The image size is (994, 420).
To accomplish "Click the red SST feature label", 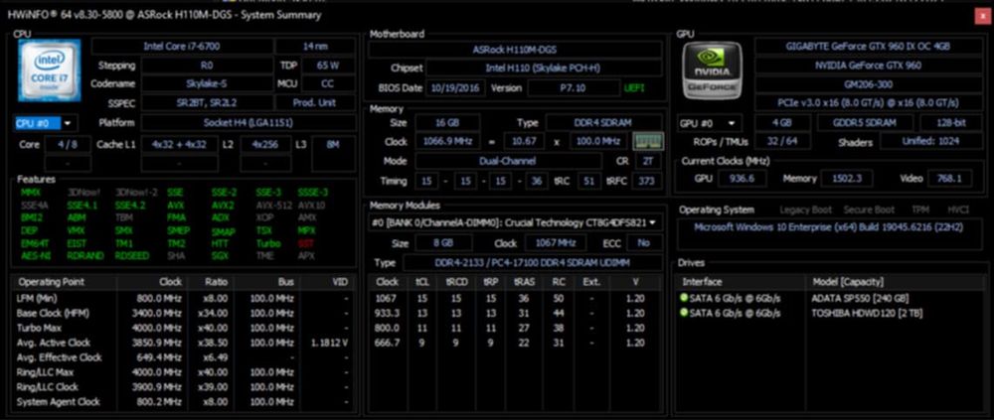I will tap(305, 243).
